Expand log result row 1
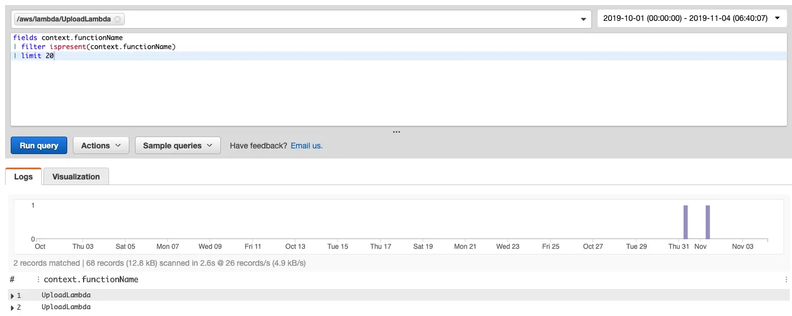792x316 pixels. point(12,296)
